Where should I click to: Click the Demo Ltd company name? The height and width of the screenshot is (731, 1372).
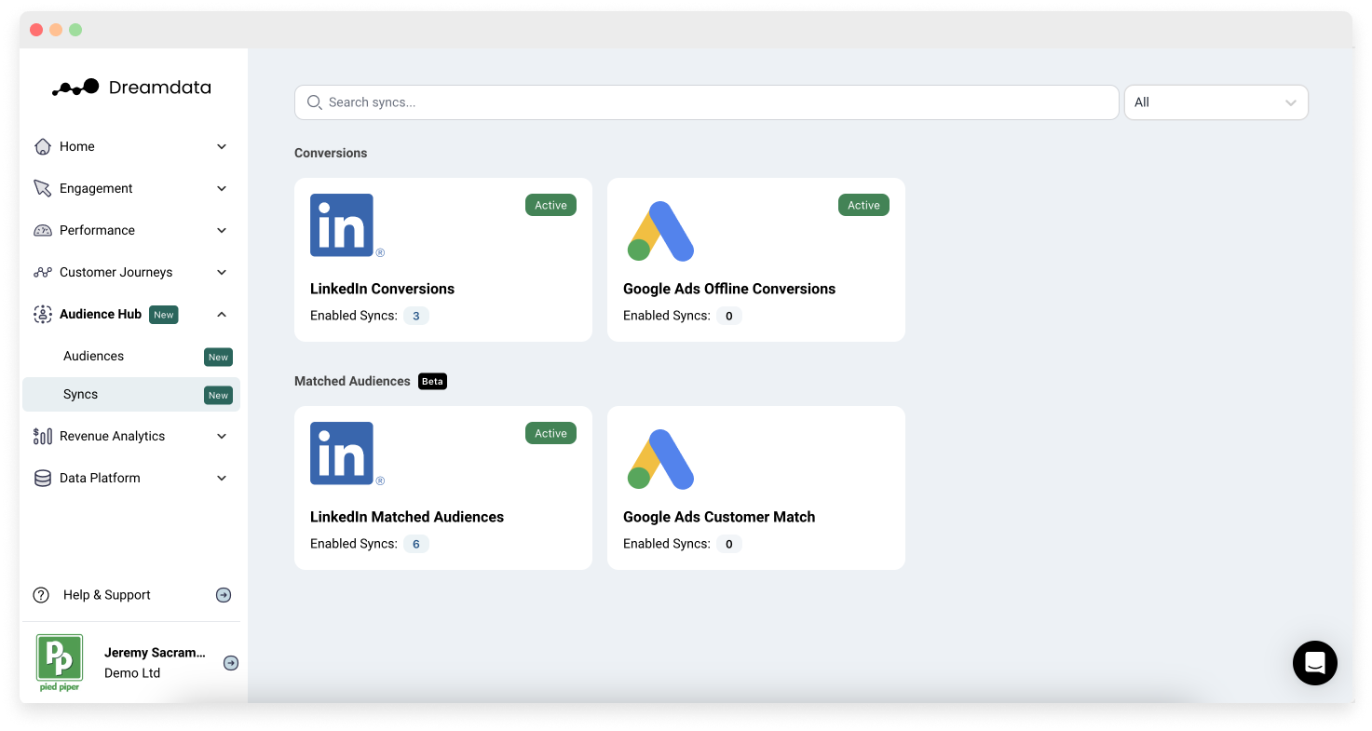coord(132,672)
